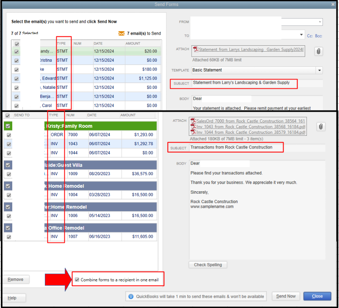Viewport: 339px width, 308px height.
Task: Close the Send Forms window with the X
Action: [333, 4]
